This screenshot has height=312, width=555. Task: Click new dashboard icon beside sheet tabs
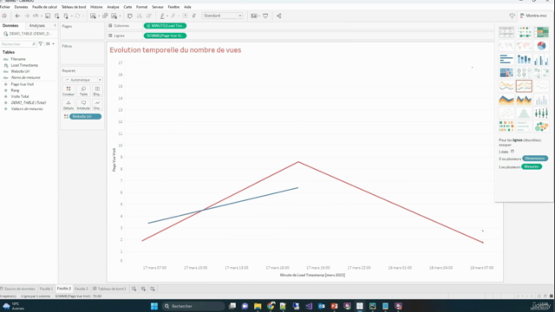(143, 289)
